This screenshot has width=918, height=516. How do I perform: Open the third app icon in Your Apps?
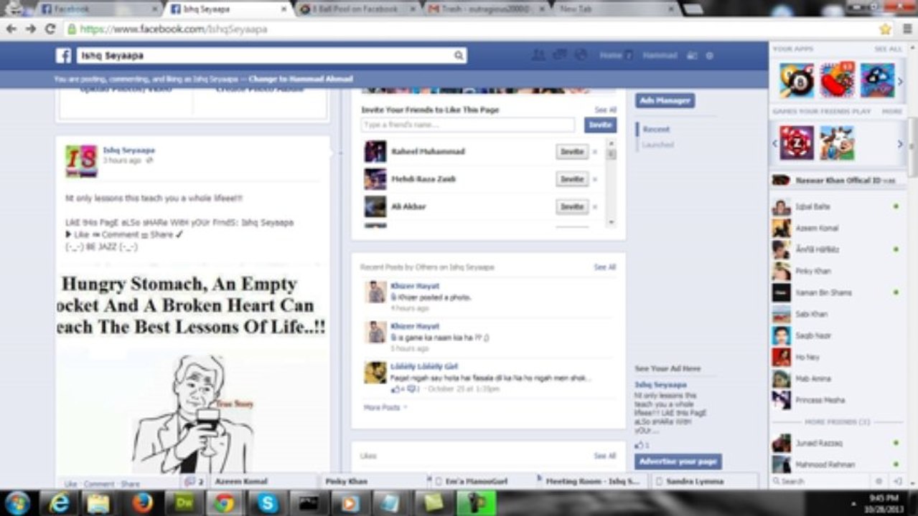pos(877,80)
